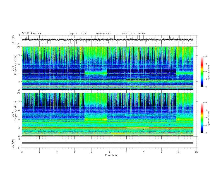Click the '-3' label on ch.1 color bar
Screen dimensions: 221x171
[x=206, y=56]
